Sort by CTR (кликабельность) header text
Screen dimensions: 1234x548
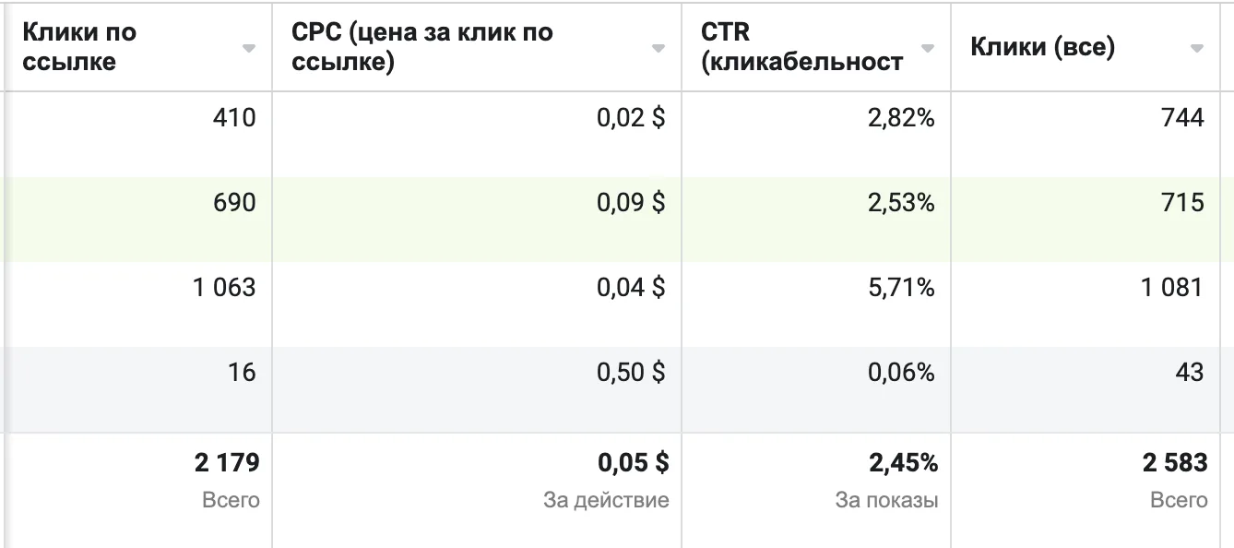point(801,47)
